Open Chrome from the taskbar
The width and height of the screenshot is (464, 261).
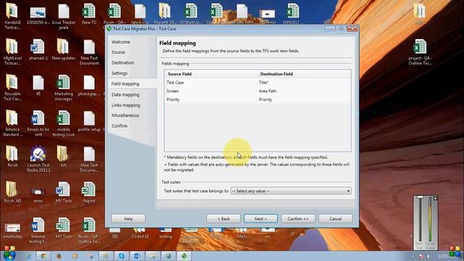pyautogui.click(x=43, y=256)
